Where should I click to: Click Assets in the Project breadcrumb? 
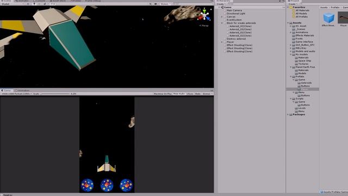pyautogui.click(x=324, y=7)
